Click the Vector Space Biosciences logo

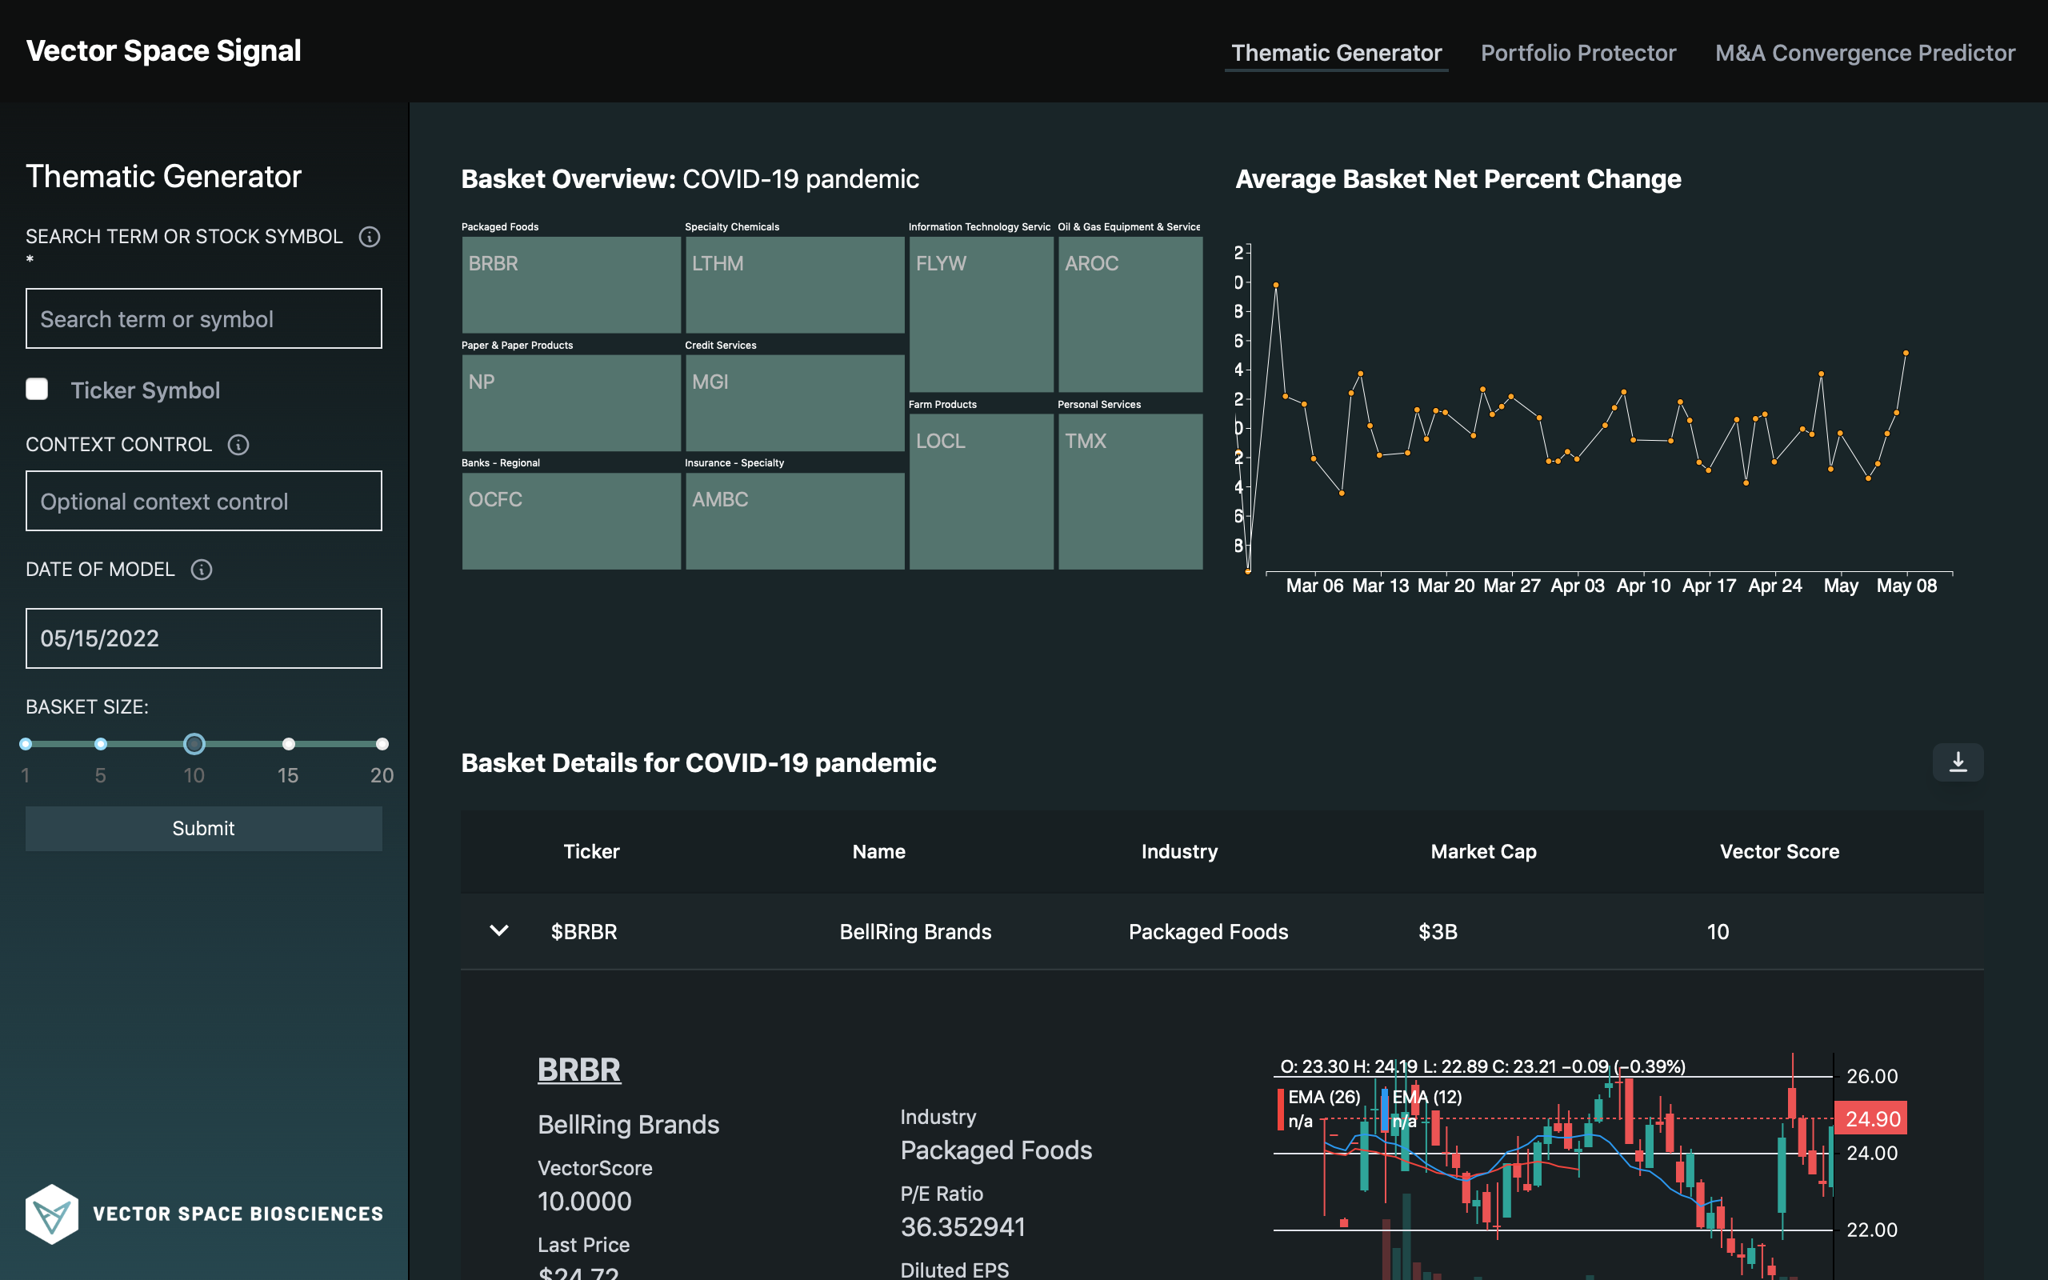(52, 1213)
